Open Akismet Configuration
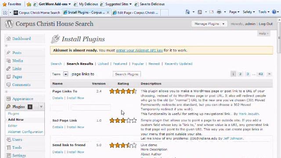This screenshot has width=281, height=158. (x=25, y=132)
